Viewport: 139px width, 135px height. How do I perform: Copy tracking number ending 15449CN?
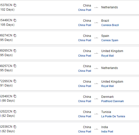pos(15,20)
